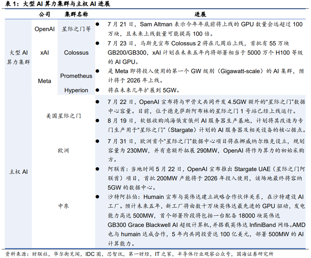Click the 欧洲 region cell
This screenshot has height=258, width=311.
[x=63, y=150]
